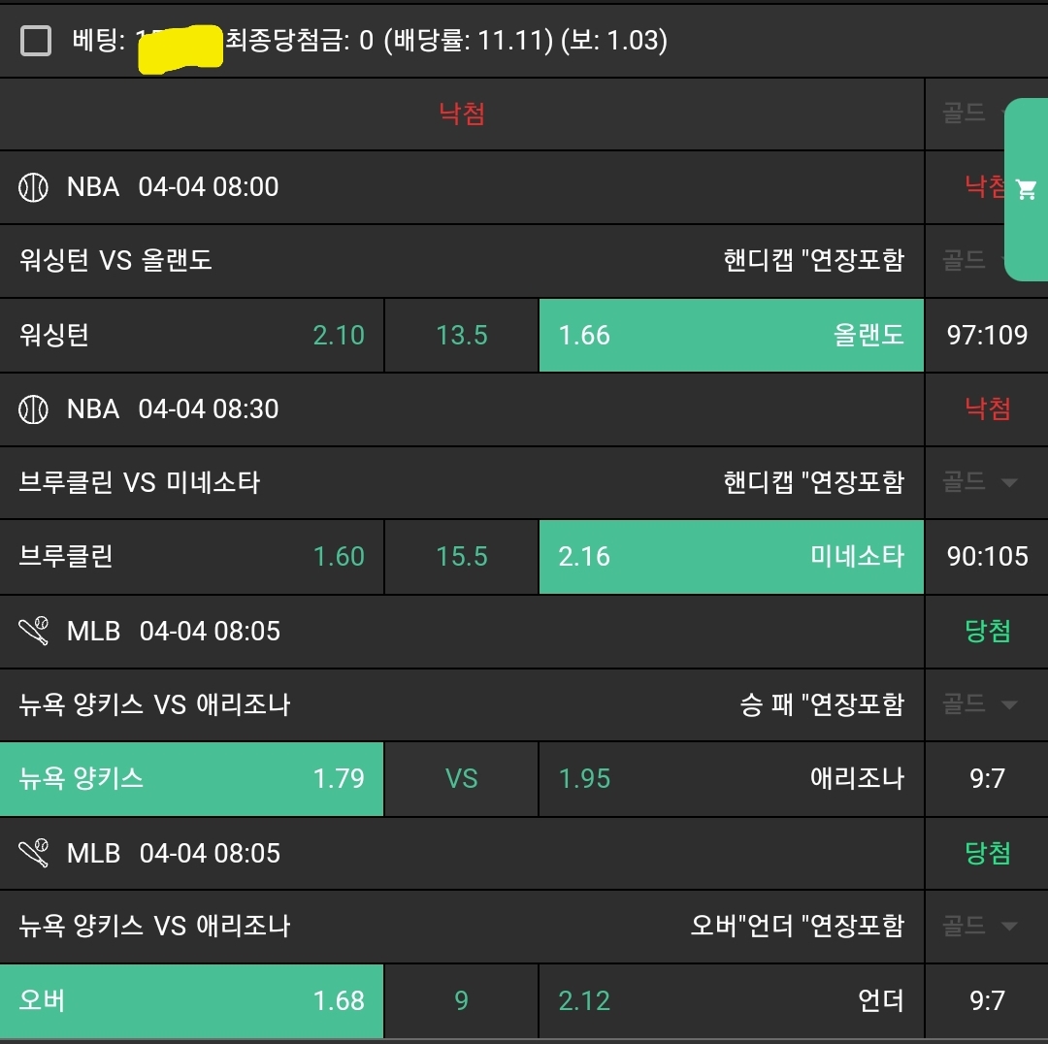Image resolution: width=1048 pixels, height=1044 pixels.
Task: Click baseball icon on first MLB row
Action: (33, 632)
